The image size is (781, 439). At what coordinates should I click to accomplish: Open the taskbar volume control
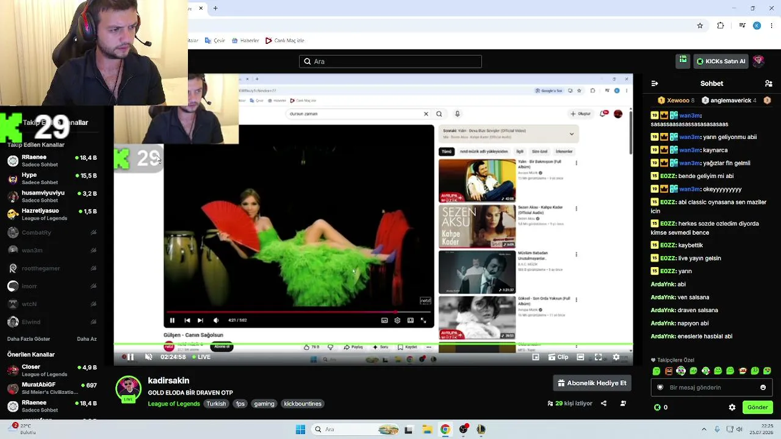coord(740,429)
